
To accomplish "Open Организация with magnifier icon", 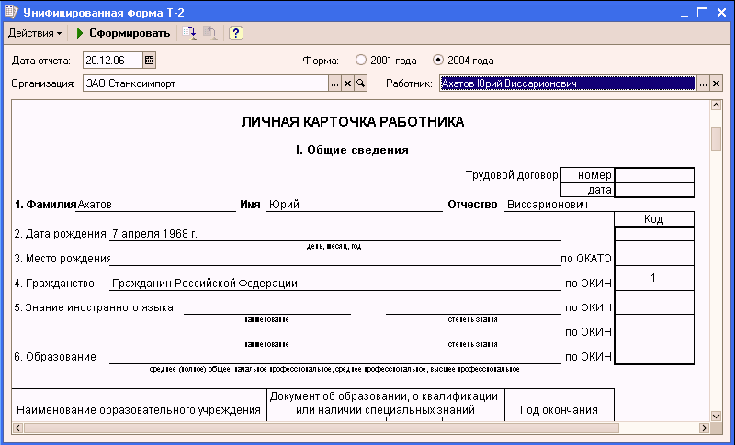I will click(x=360, y=83).
